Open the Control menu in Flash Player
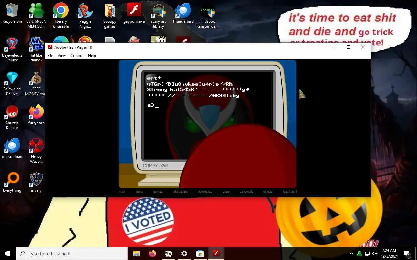Screen dimensions: 417x260 77,56
